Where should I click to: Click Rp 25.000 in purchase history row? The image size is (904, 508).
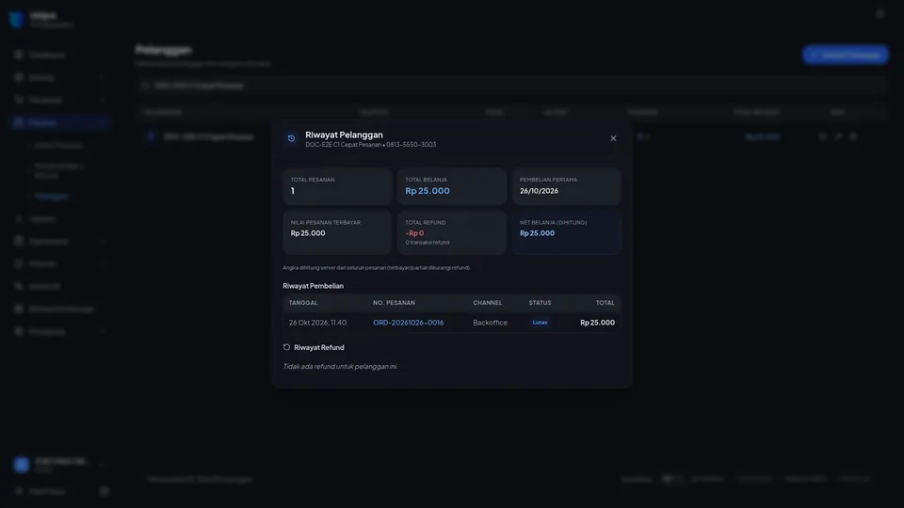click(597, 323)
